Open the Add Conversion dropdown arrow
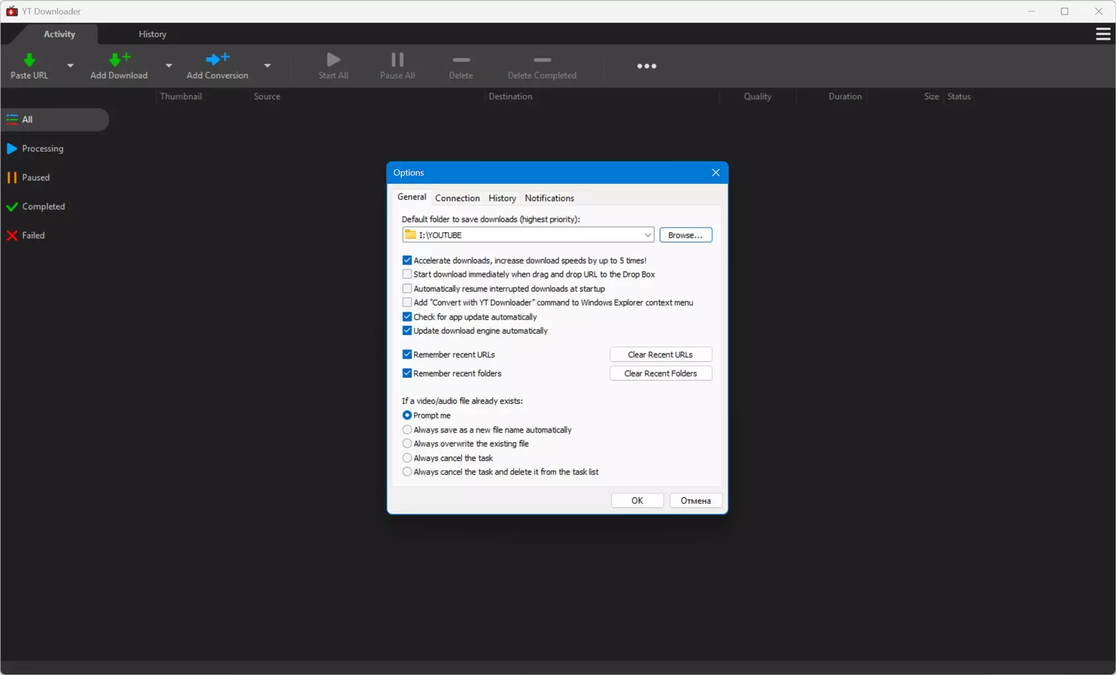The height and width of the screenshot is (675, 1116). point(268,66)
